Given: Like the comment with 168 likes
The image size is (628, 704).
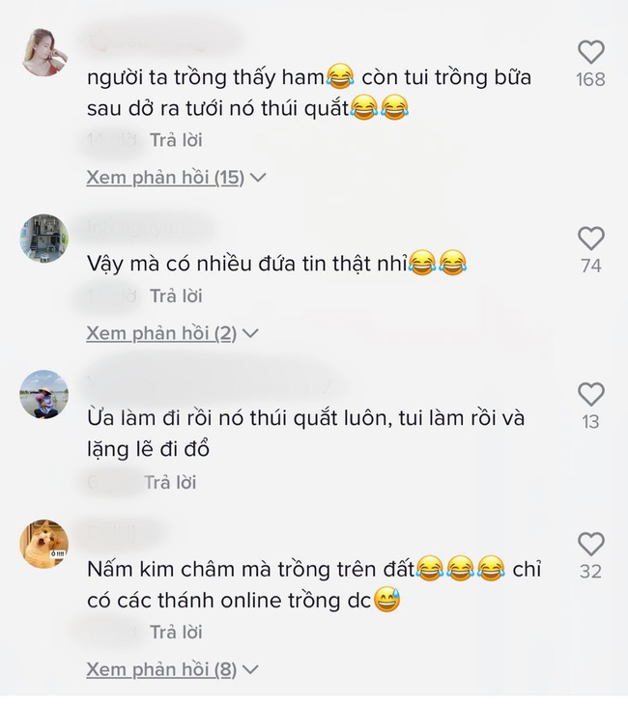Looking at the screenshot, I should [590, 52].
